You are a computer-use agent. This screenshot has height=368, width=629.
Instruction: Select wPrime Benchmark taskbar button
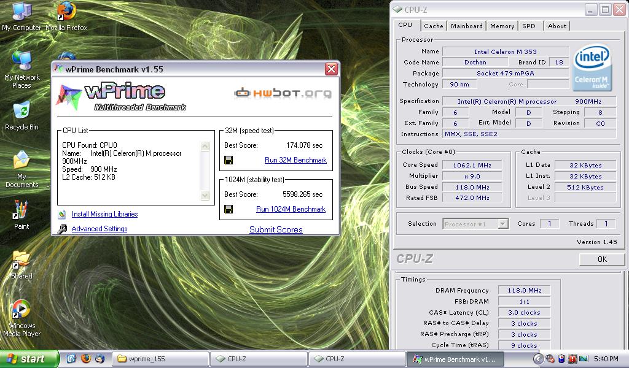[x=456, y=359]
